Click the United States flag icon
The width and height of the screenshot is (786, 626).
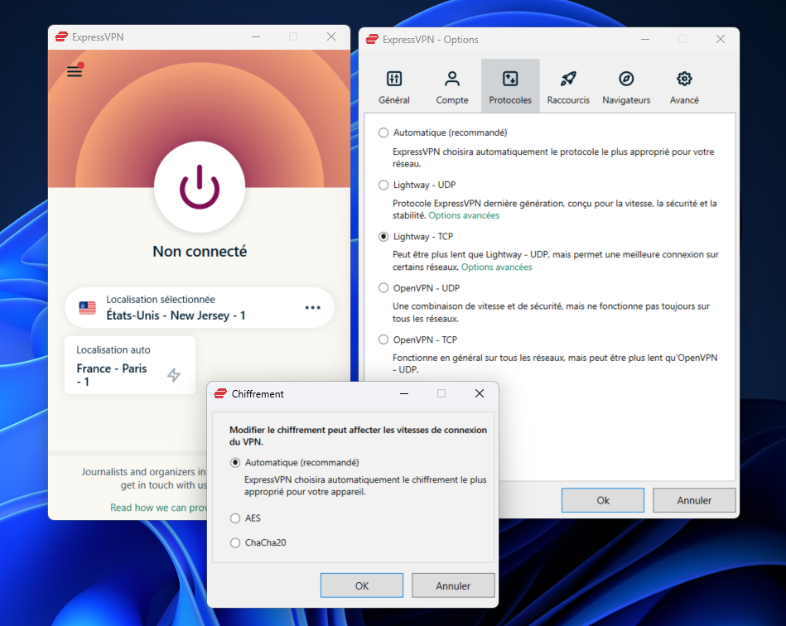tap(87, 308)
